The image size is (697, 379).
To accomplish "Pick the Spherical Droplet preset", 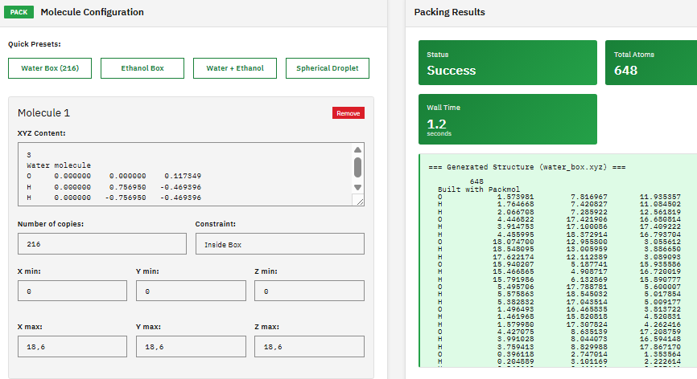I will 328,68.
